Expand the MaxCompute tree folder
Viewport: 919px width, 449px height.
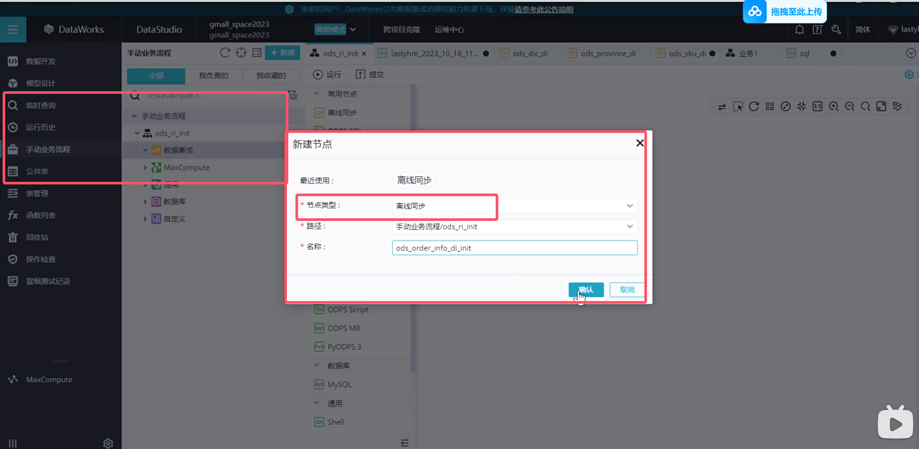point(145,167)
